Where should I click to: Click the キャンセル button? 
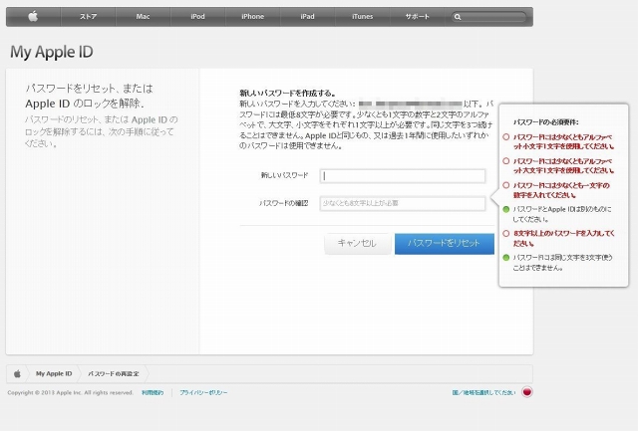coord(357,243)
